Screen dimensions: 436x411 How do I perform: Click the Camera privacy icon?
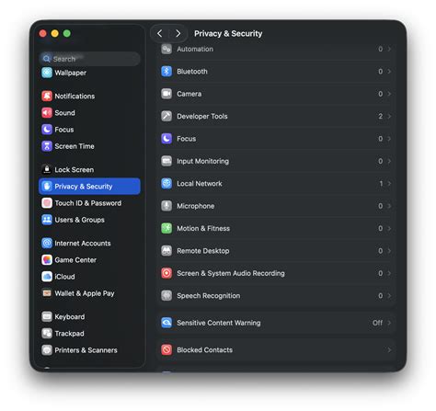[166, 94]
